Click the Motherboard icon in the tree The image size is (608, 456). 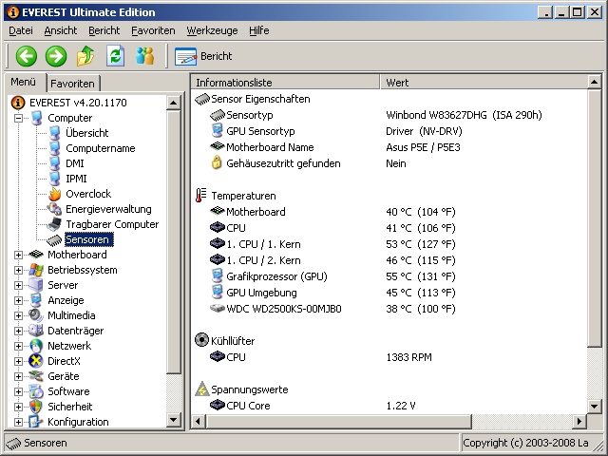pos(36,255)
